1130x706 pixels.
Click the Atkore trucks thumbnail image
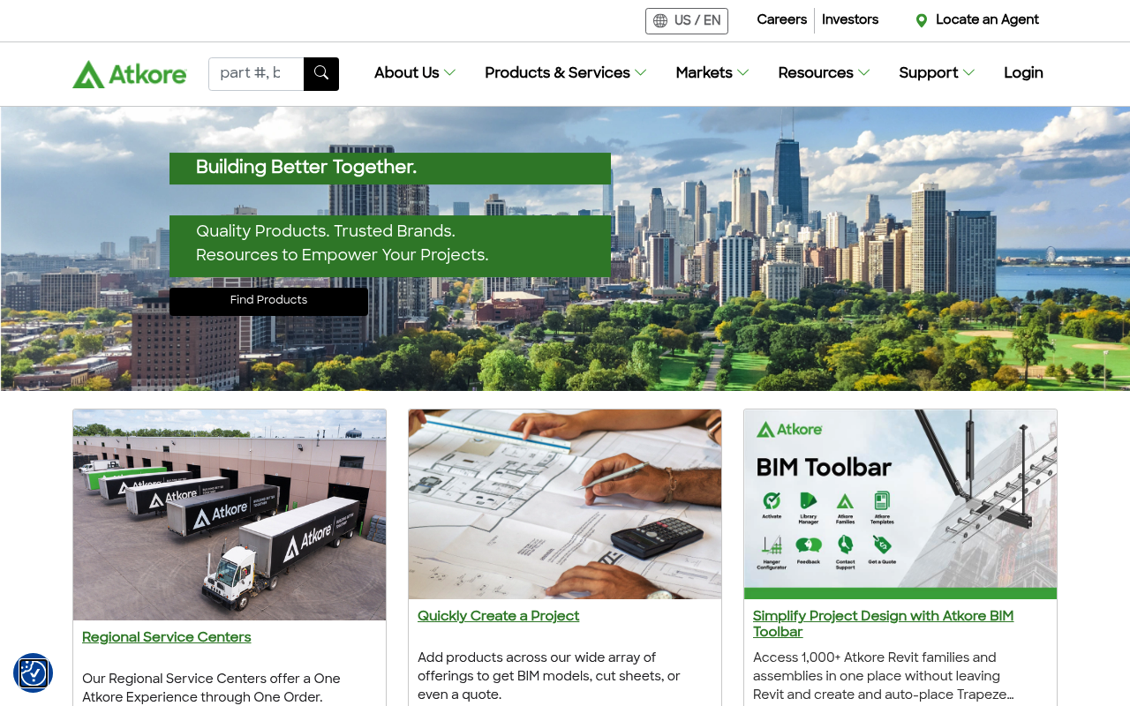(230, 514)
